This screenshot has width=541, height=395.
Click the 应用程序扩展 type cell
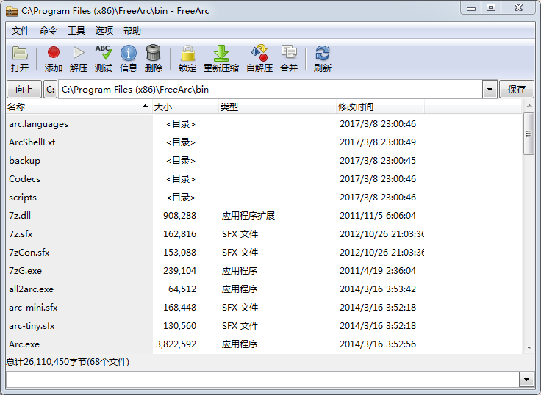[x=248, y=215]
